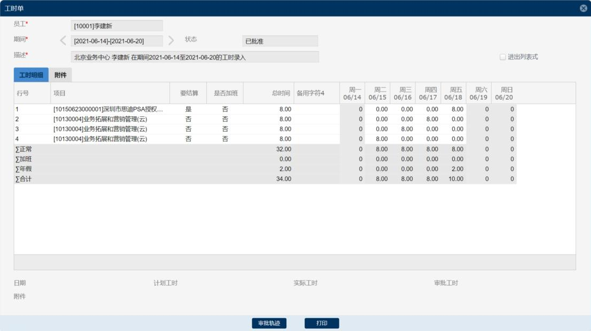The height and width of the screenshot is (331, 591).
Task: Go to previous period with left arrow
Action: pyautogui.click(x=63, y=41)
